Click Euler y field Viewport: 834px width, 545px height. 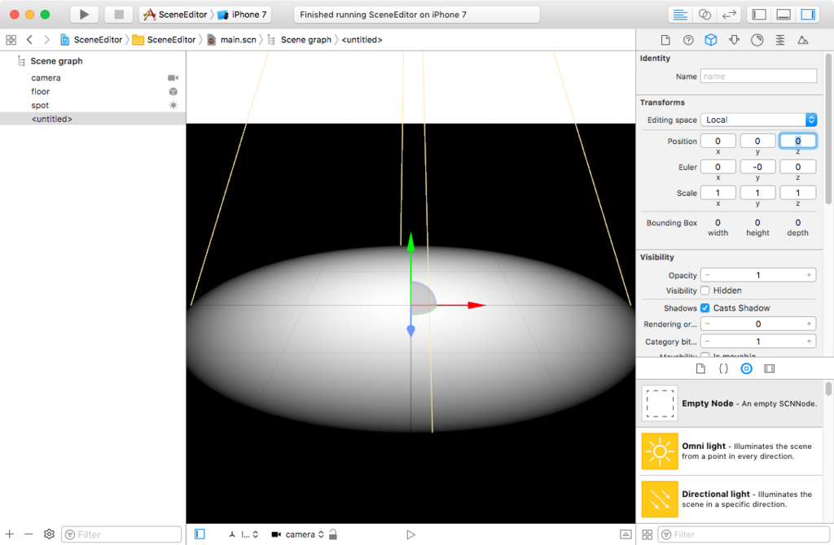pos(757,167)
